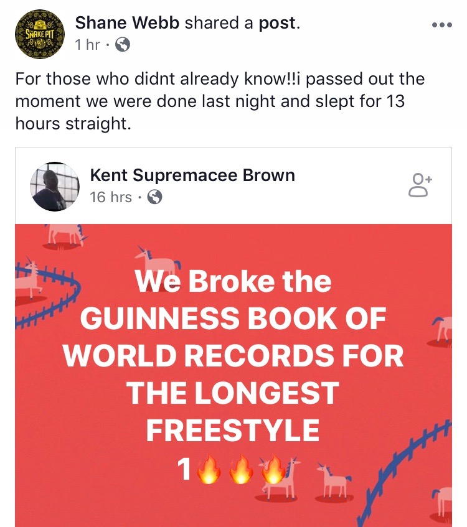Tap the third fire emoji
This screenshot has width=467, height=527.
[x=274, y=471]
